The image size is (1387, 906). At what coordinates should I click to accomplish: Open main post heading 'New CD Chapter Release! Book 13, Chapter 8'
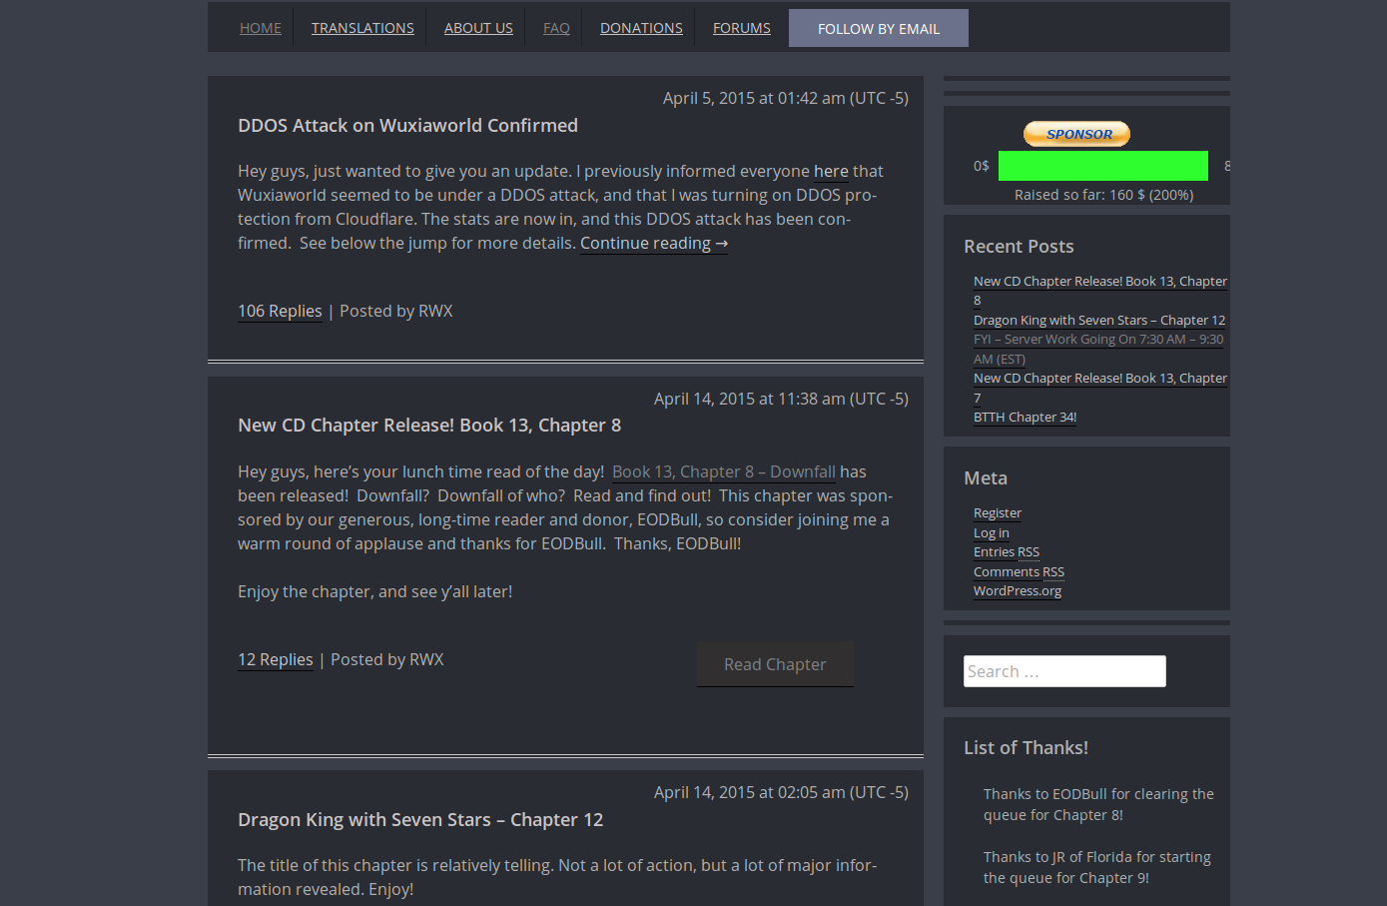click(x=429, y=425)
